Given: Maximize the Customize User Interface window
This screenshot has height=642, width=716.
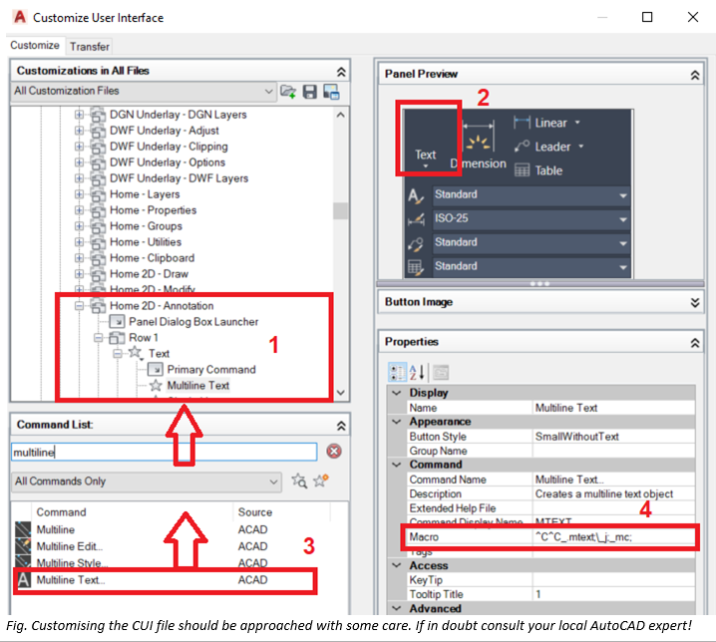Looking at the screenshot, I should click(x=647, y=17).
